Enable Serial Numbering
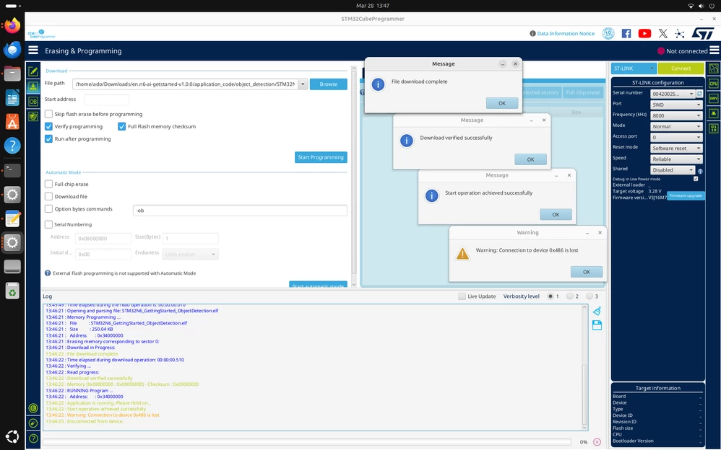 pos(48,224)
